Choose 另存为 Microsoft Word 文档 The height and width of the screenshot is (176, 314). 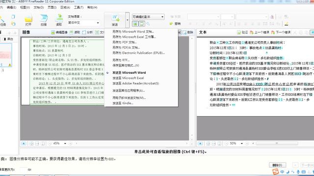[133, 31]
